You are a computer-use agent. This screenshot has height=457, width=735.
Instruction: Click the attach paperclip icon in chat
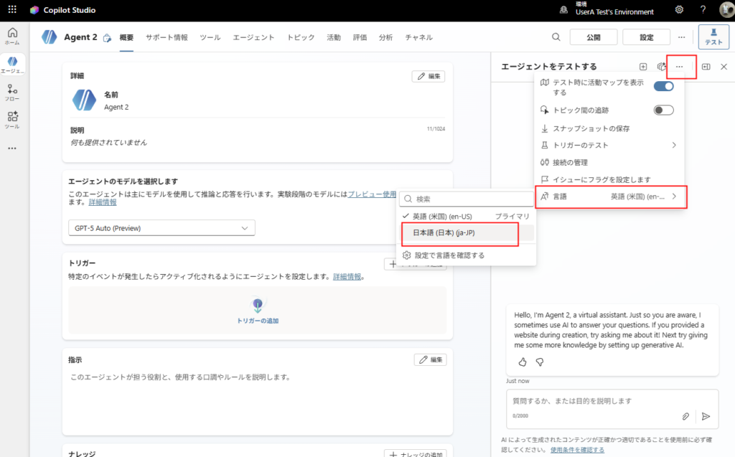click(685, 416)
